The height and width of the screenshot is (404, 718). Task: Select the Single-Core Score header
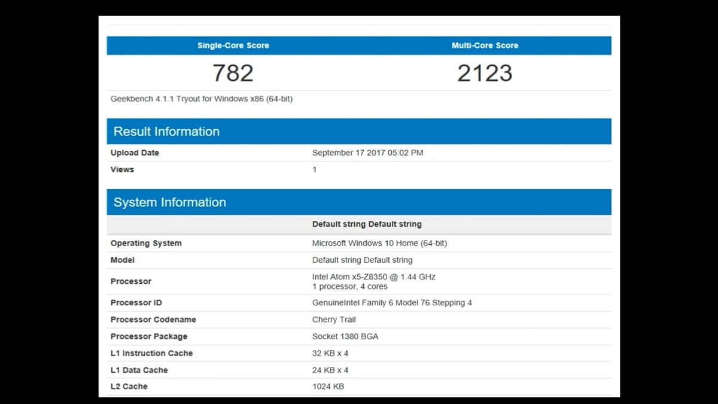coord(233,45)
